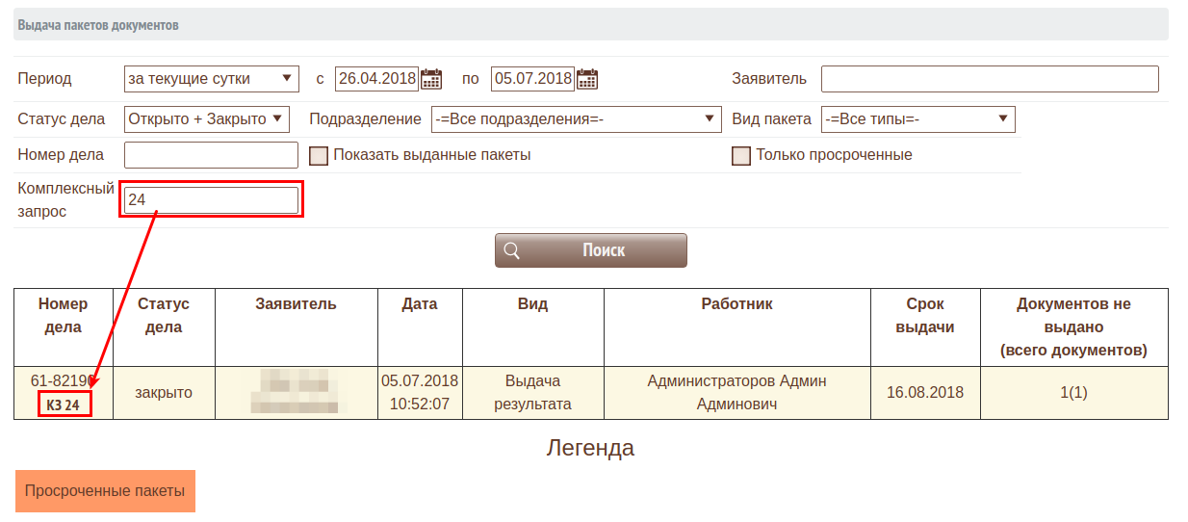Click the Номер дела column header
Screen dimensions: 1188x522
(x=64, y=315)
